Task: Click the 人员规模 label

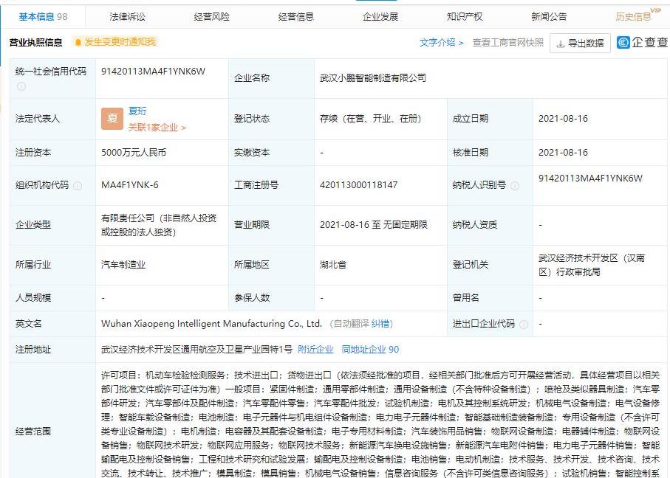Action: click(x=33, y=297)
